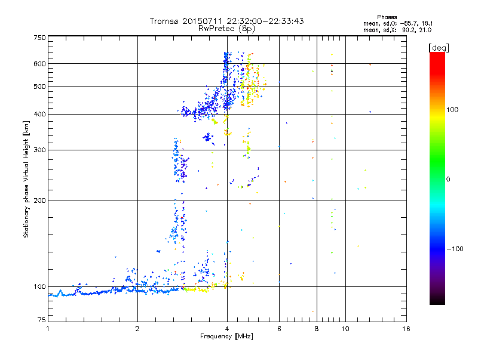Screen dimensions: 478x358
Task: Click the y-axis '600' tick label
Action: click(39, 64)
